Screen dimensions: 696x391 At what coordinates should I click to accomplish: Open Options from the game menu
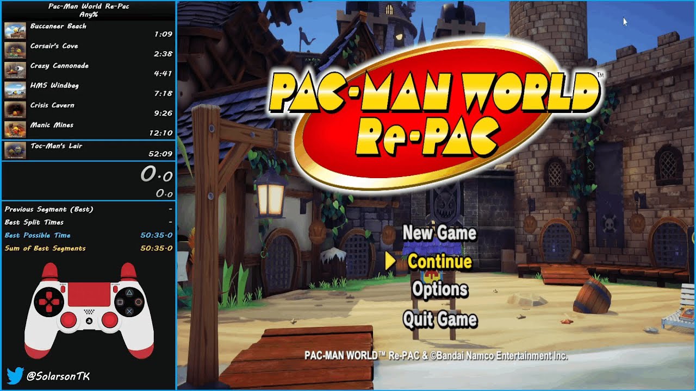tap(440, 289)
